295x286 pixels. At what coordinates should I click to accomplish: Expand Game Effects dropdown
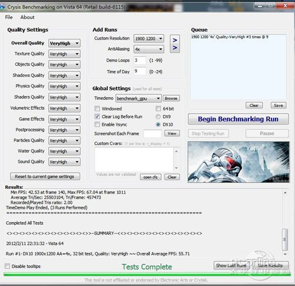coord(64,119)
